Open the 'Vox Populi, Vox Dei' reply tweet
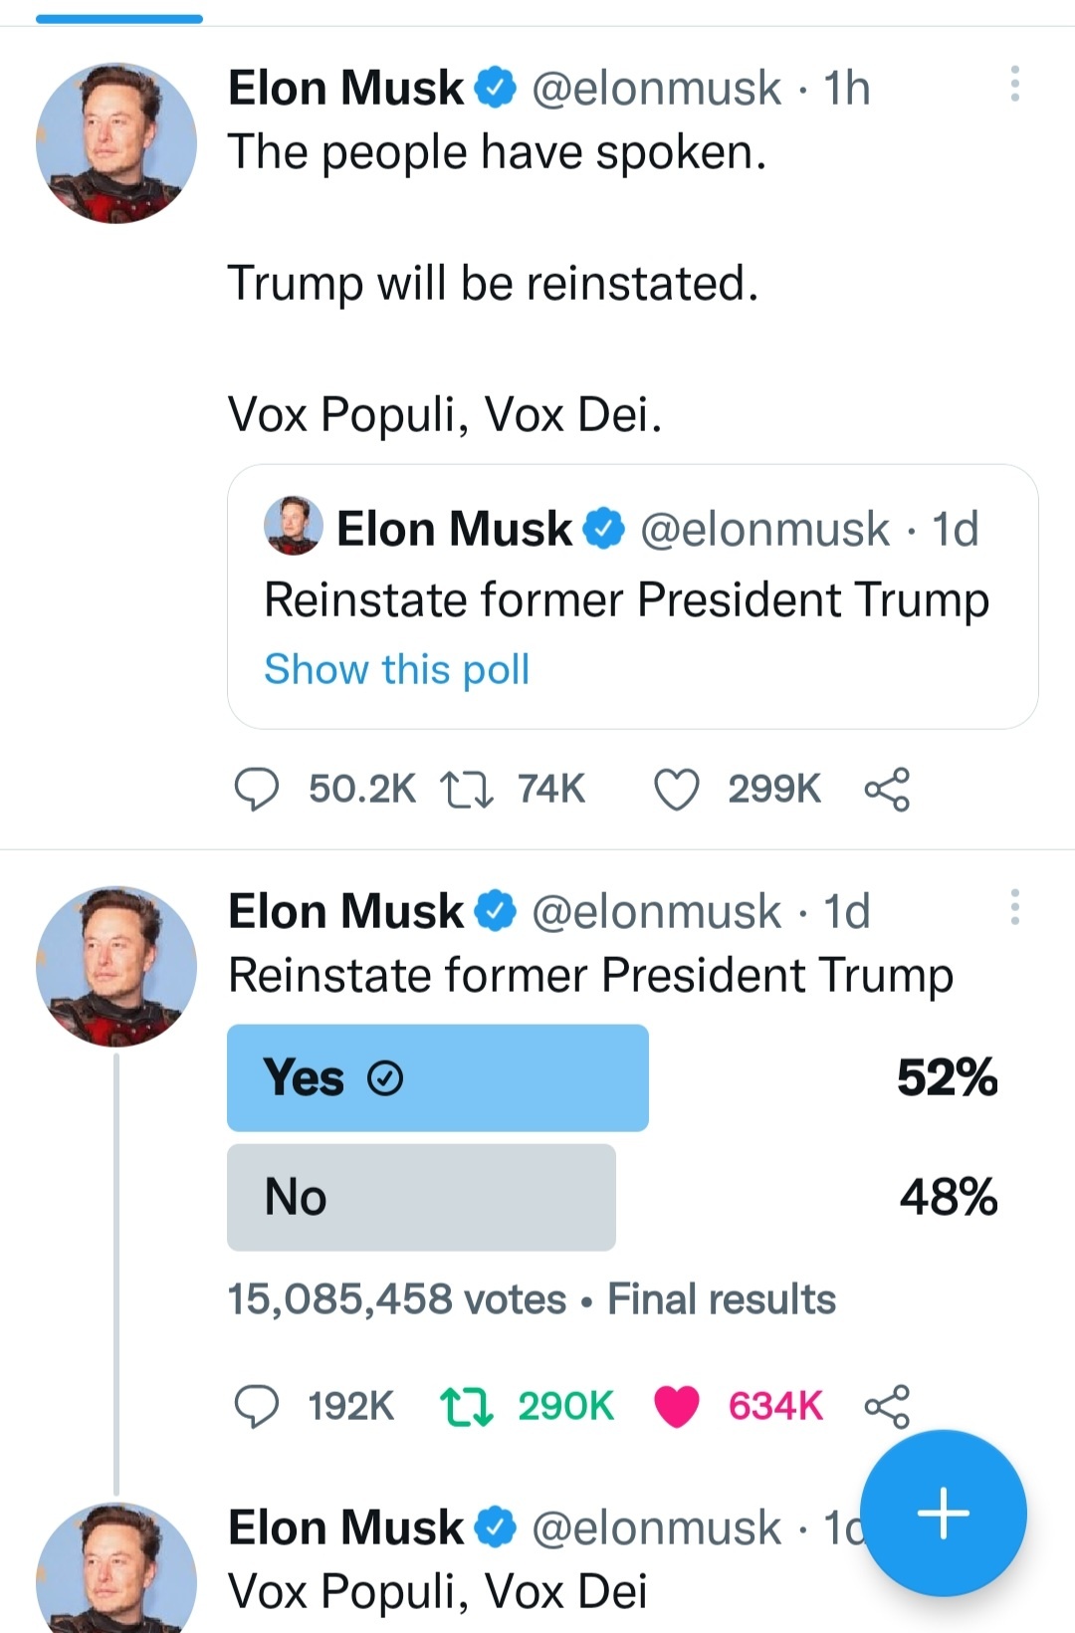The image size is (1075, 1633). tap(438, 1591)
